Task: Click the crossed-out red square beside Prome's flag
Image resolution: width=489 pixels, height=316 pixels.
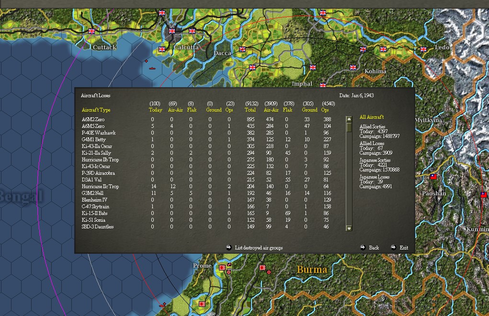Action: tap(228, 272)
